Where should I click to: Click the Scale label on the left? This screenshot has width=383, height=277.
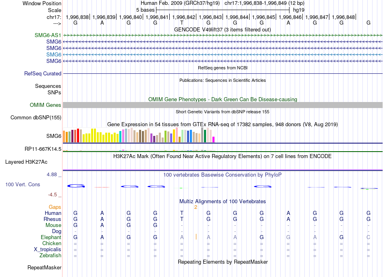point(54,10)
